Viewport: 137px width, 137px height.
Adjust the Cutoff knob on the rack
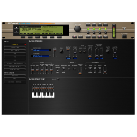click(88, 33)
